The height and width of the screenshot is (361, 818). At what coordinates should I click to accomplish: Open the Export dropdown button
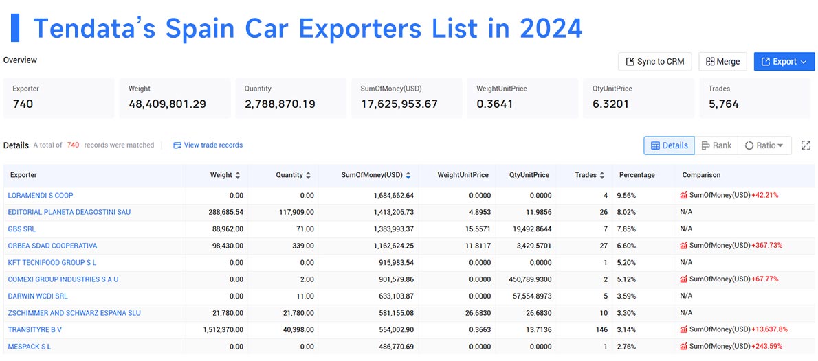(784, 62)
